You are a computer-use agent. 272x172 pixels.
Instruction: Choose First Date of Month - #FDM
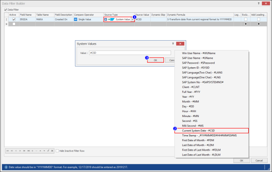(x=211, y=140)
